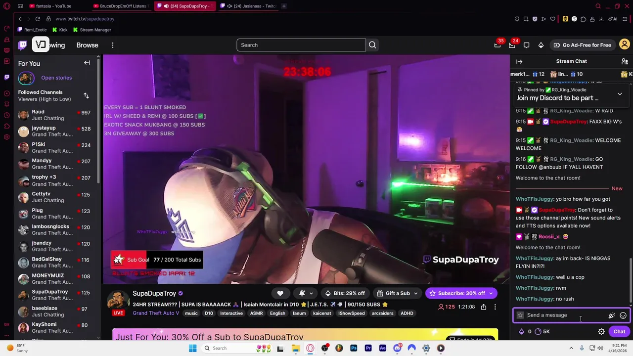
Task: Click the Twitch search input field
Action: pyautogui.click(x=301, y=45)
